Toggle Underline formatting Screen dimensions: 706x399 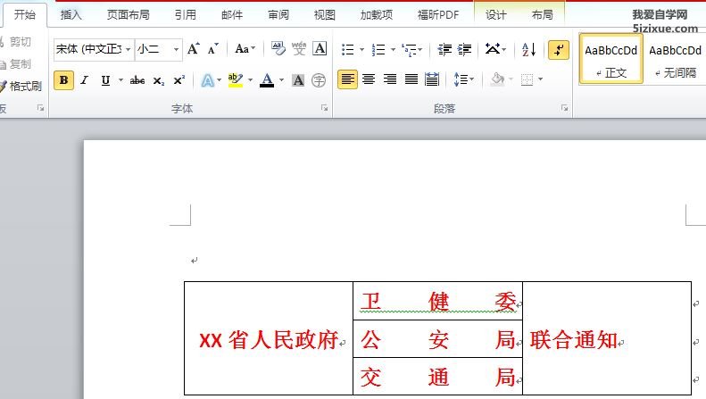(105, 80)
